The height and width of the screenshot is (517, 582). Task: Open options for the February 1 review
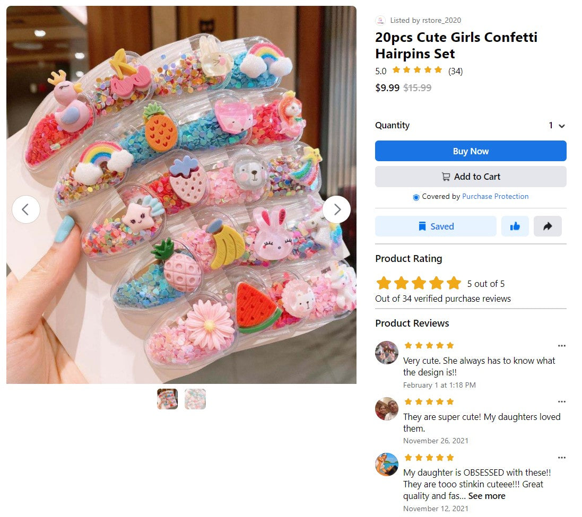[x=562, y=346]
